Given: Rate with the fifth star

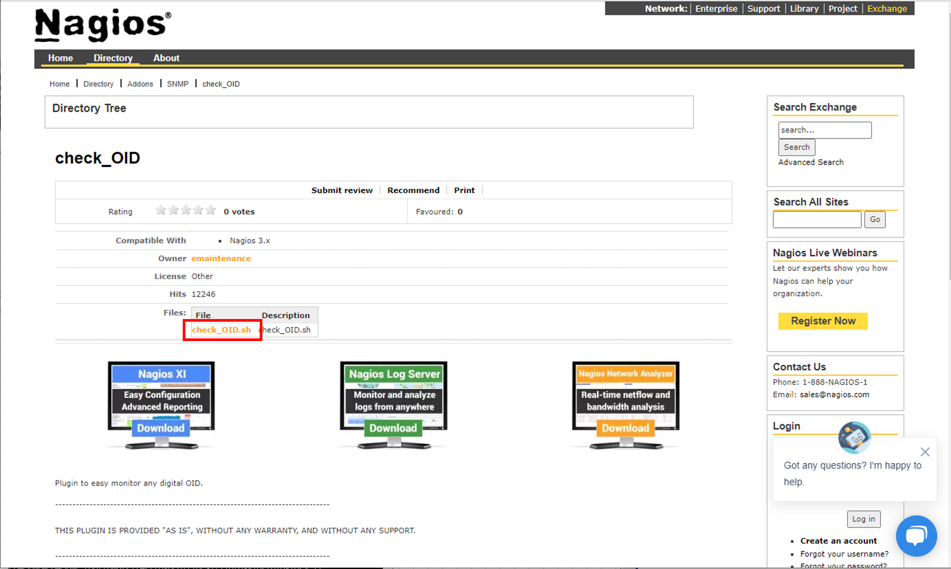Looking at the screenshot, I should click(x=210, y=210).
